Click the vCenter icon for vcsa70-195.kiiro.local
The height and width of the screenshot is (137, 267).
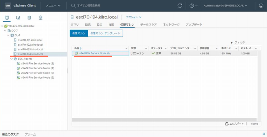pos(6,26)
